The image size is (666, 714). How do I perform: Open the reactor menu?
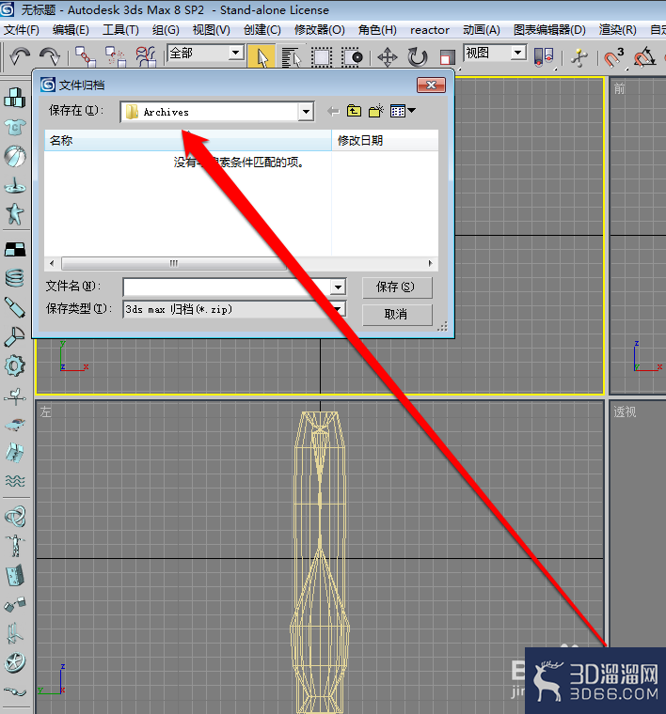[429, 30]
